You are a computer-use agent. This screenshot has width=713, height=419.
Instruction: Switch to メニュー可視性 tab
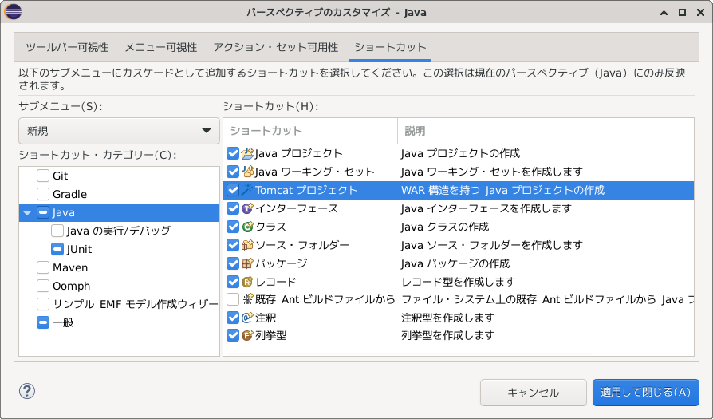161,47
